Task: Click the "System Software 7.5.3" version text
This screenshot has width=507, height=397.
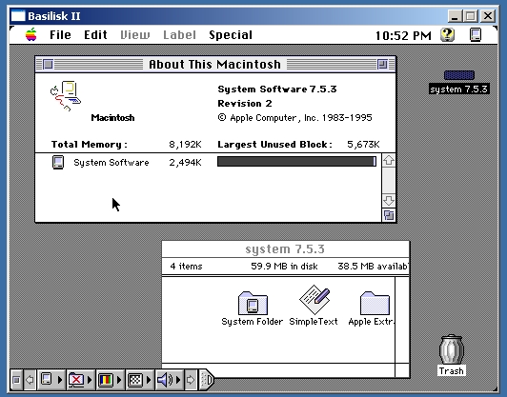Action: tap(277, 89)
